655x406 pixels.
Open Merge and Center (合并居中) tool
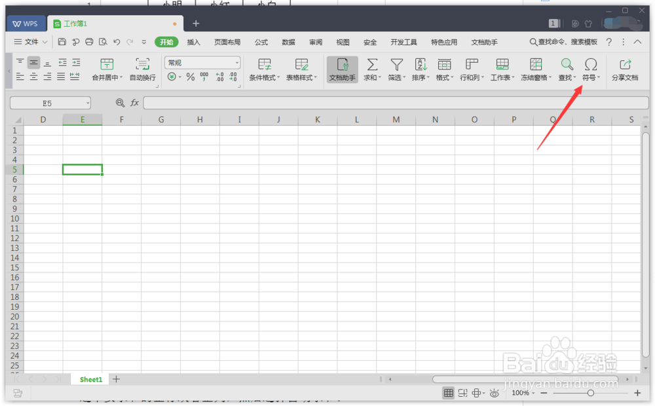pos(107,70)
